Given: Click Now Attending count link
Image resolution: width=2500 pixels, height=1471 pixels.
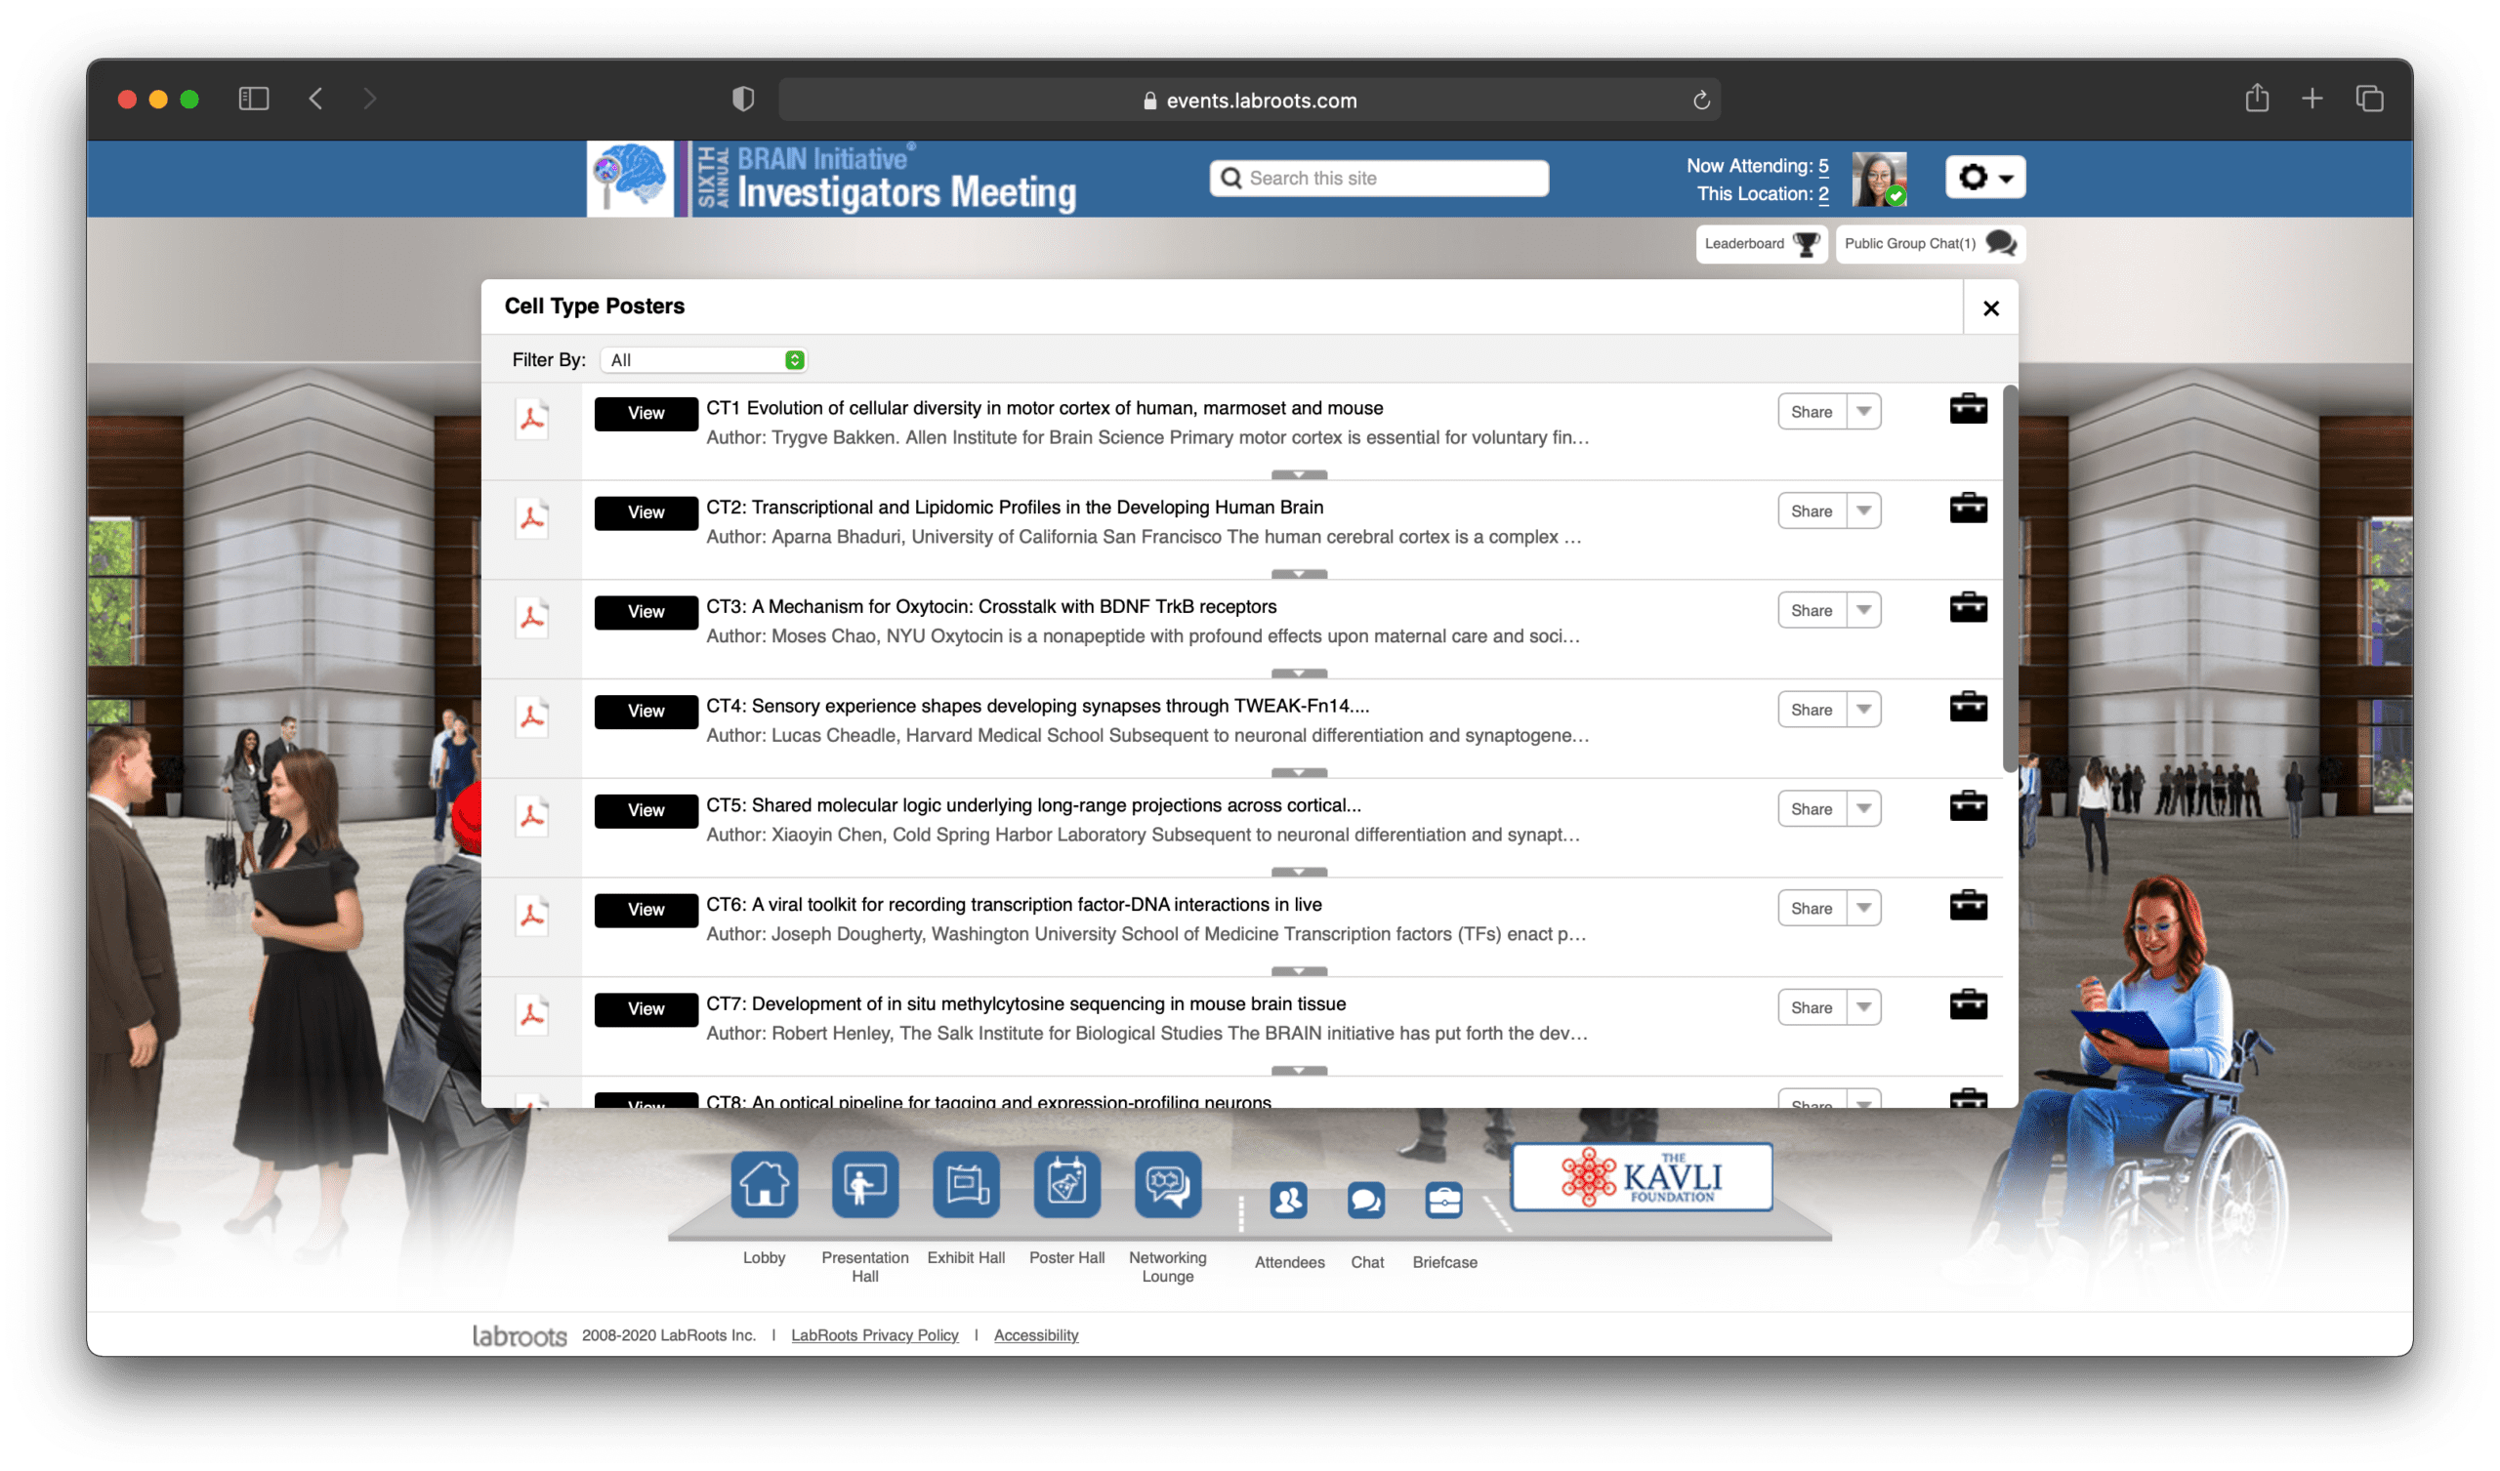Looking at the screenshot, I should coord(1823,166).
